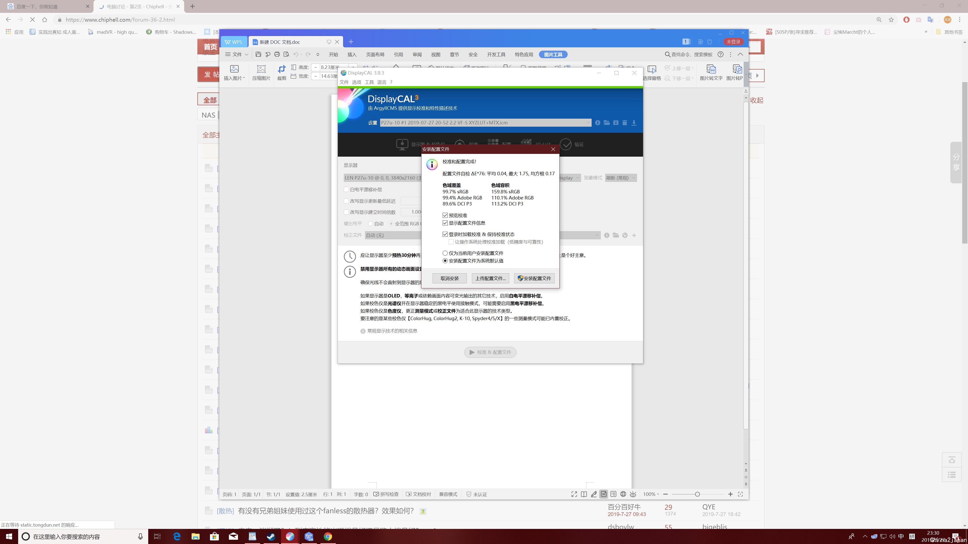Expand the quick access toolbar customize arrow
Viewport: 968px width, 544px height.
[318, 54]
